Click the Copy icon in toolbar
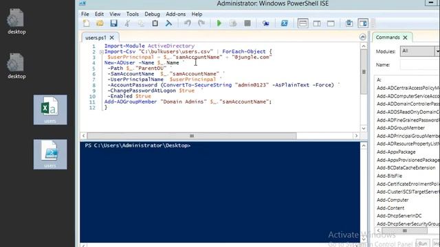This screenshot has height=247, width=440. click(x=141, y=23)
